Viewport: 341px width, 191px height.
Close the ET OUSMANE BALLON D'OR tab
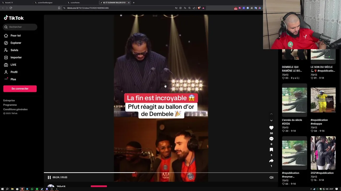129,3
